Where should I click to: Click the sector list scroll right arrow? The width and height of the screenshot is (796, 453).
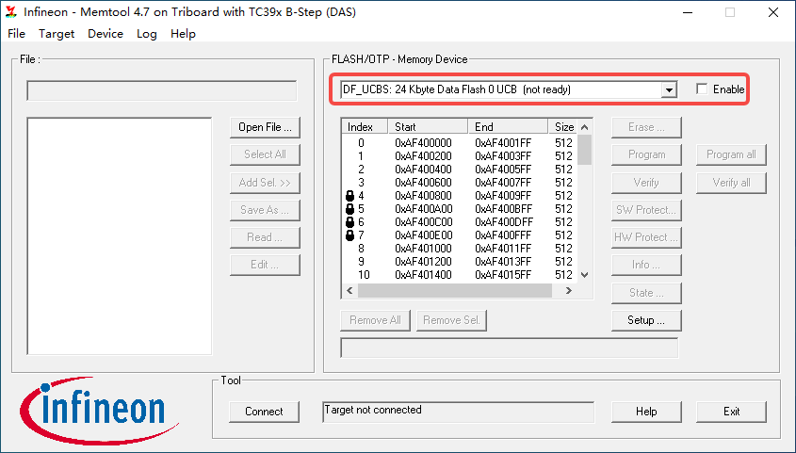[x=569, y=291]
